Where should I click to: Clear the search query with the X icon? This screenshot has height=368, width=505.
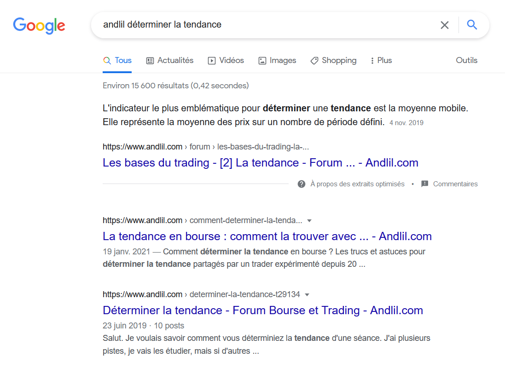(x=444, y=25)
